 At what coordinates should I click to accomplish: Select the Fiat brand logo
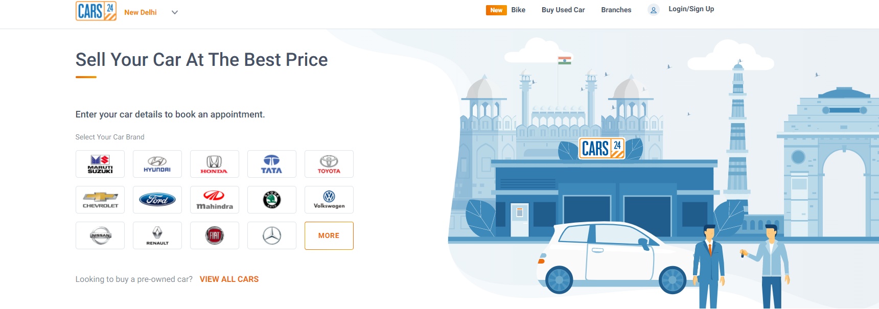pos(215,235)
